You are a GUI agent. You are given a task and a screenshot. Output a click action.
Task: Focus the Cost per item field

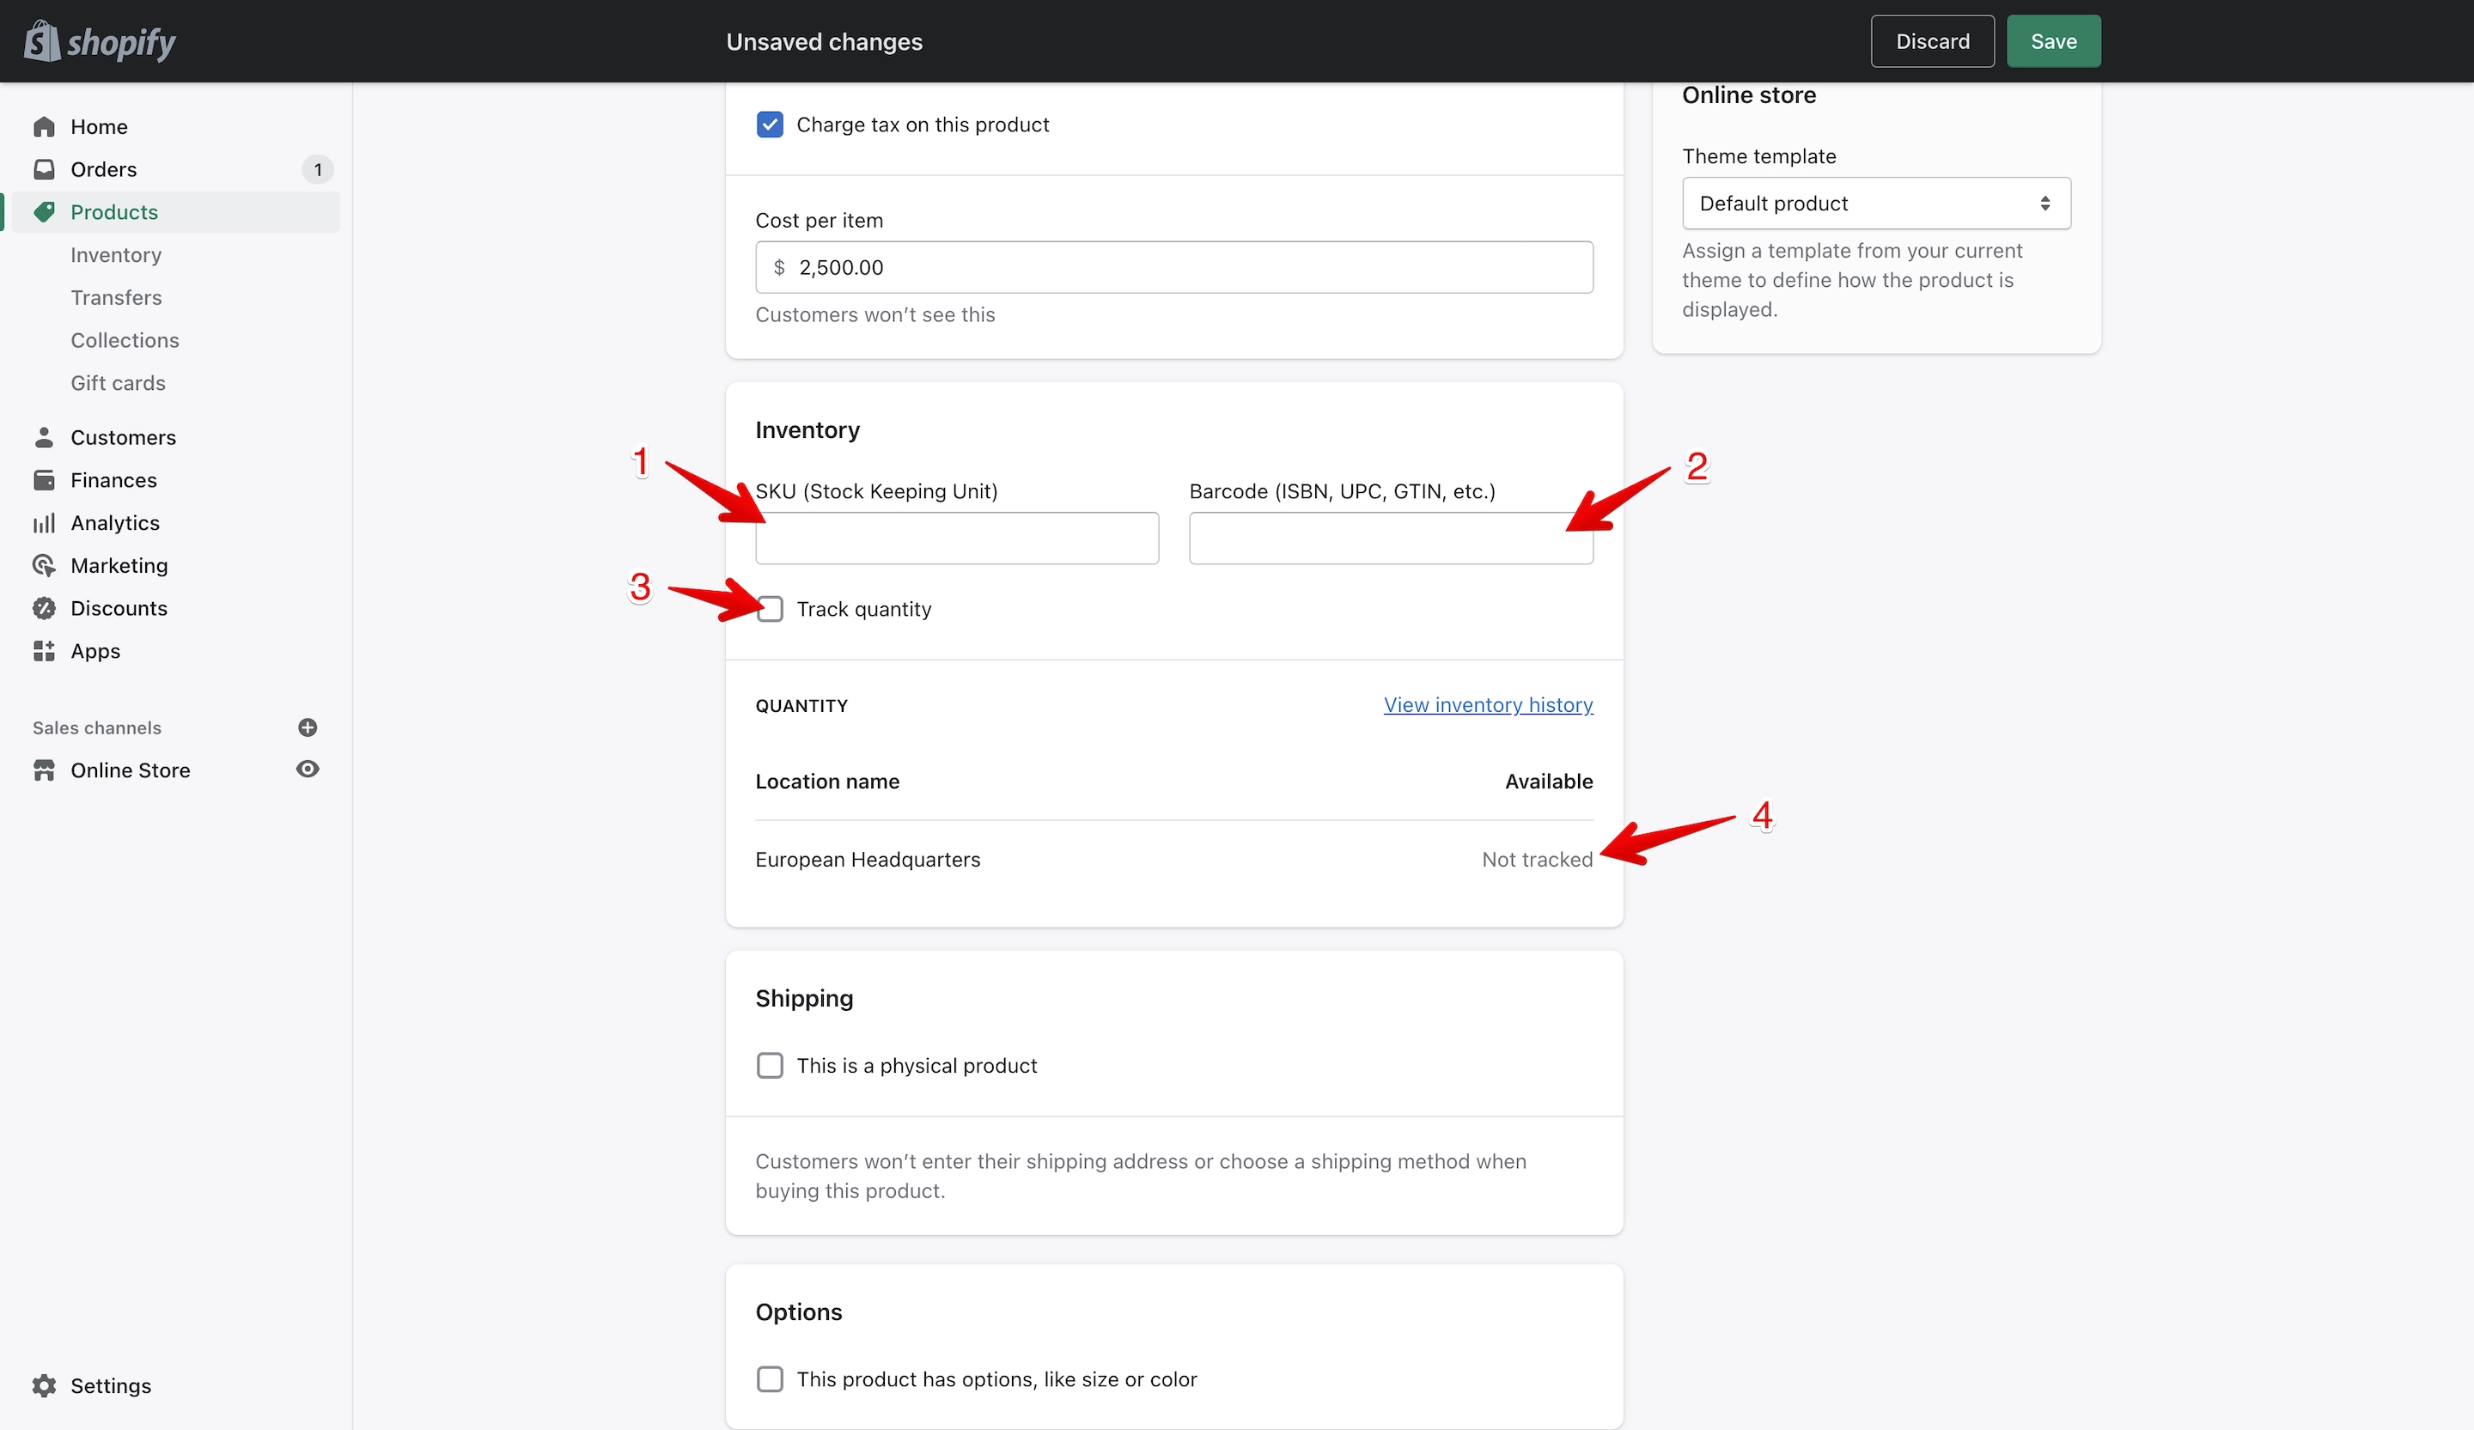coord(1173,267)
